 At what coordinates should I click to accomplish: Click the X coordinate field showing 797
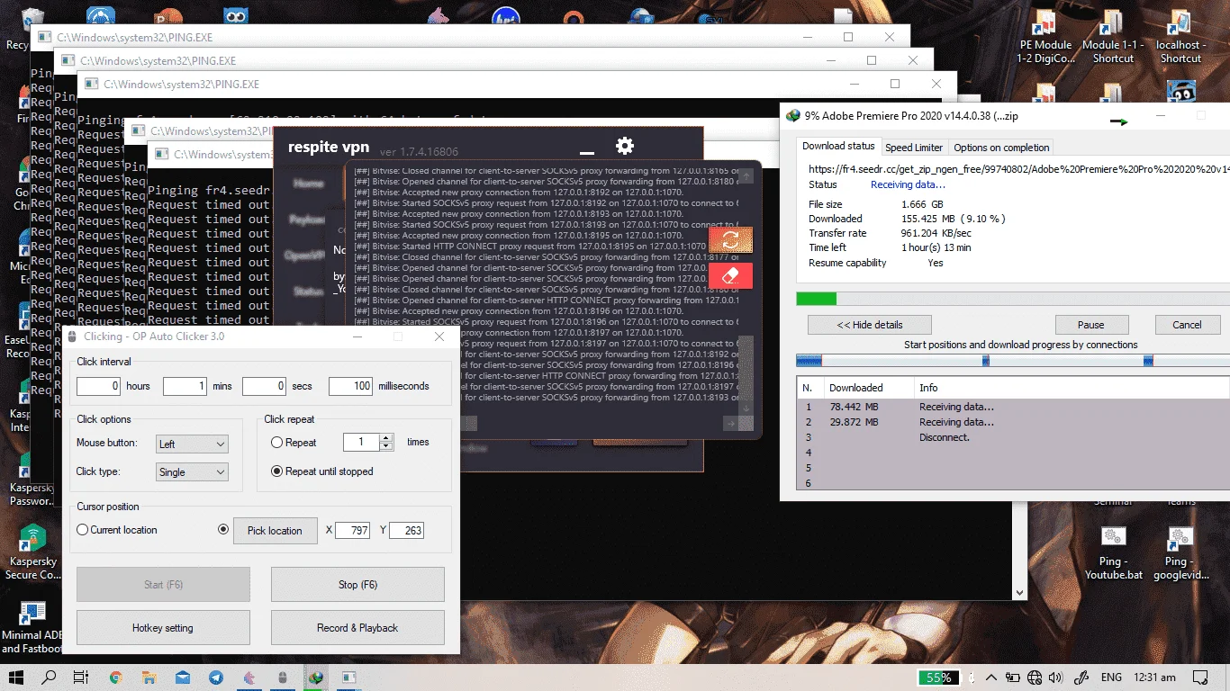(x=352, y=531)
